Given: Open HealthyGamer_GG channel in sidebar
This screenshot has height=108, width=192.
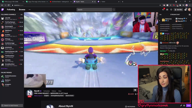Looking at the screenshot, I should point(12,52).
